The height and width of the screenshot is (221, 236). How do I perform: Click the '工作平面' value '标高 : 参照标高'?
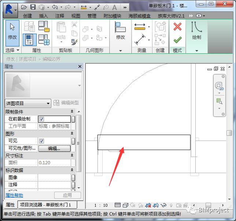point(54,126)
